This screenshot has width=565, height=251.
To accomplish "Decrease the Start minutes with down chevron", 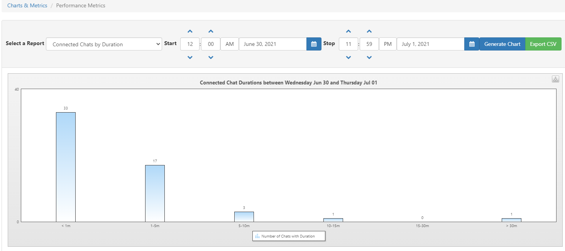I will [x=211, y=57].
